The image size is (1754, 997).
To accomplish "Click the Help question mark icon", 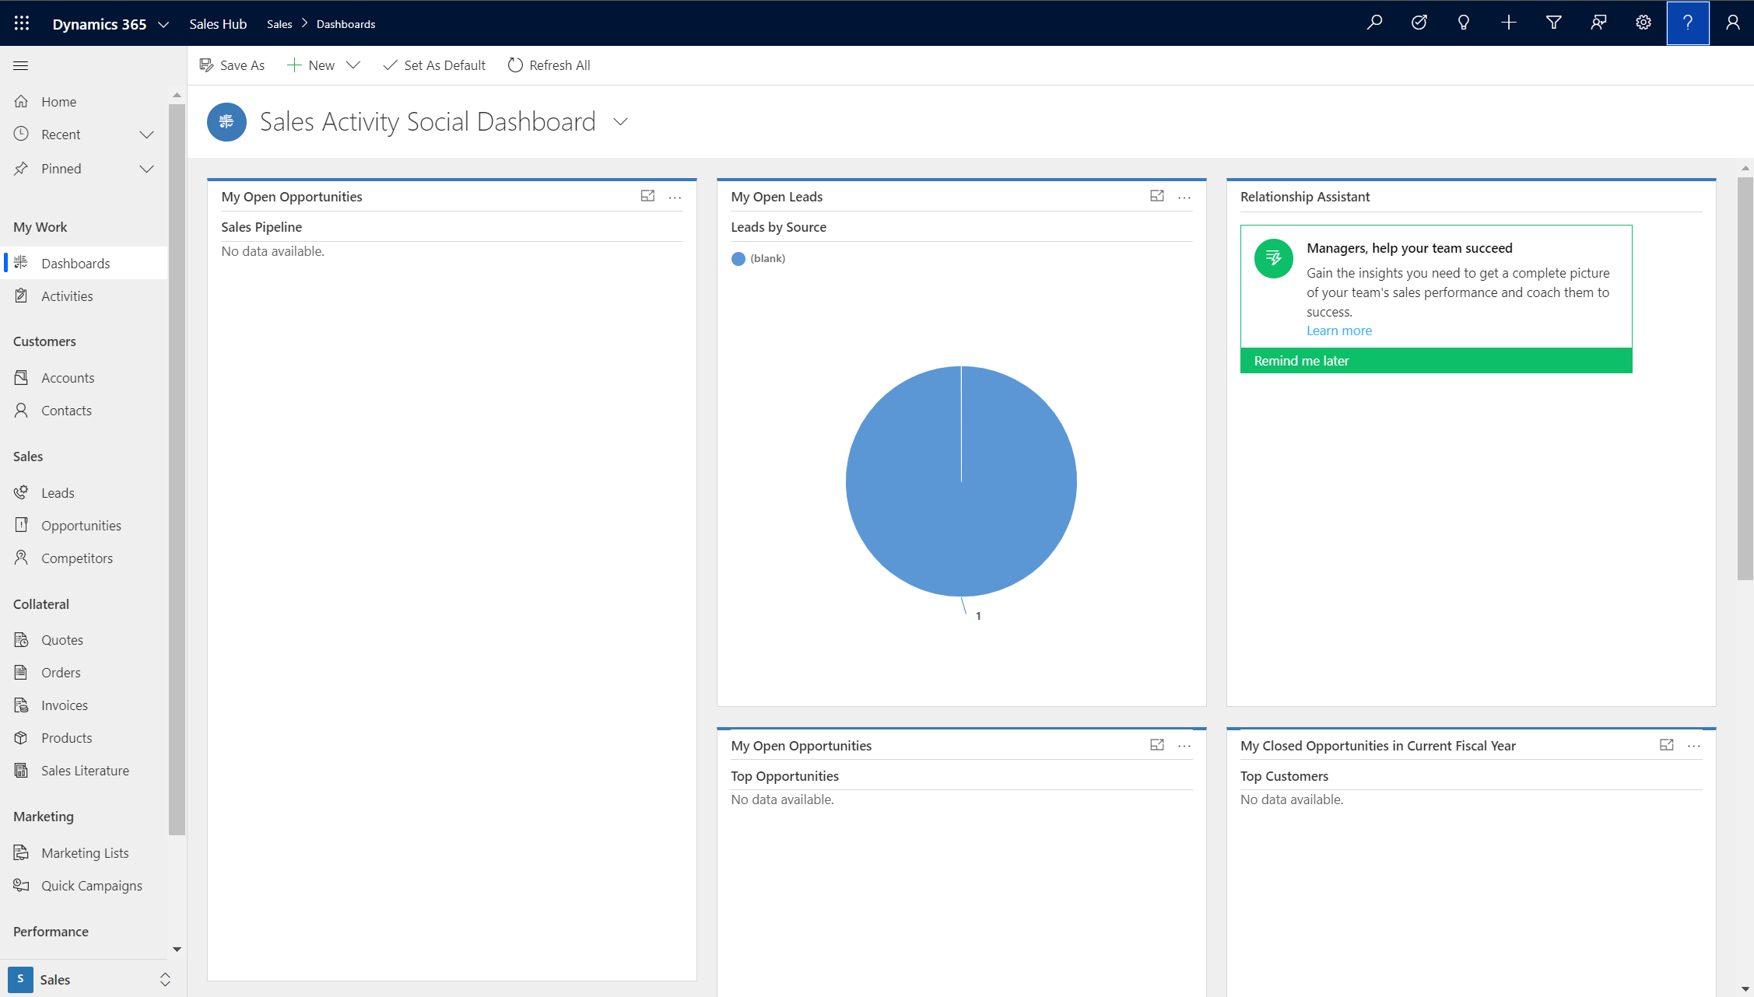I will point(1688,23).
